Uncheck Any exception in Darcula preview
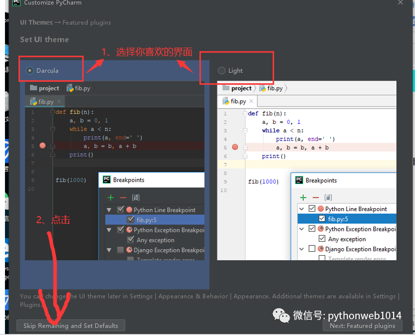This screenshot has width=415, height=335. point(131,239)
